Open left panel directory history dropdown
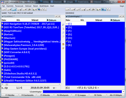Image resolution: width=126 pixels, height=98 pixels. click(59, 16)
